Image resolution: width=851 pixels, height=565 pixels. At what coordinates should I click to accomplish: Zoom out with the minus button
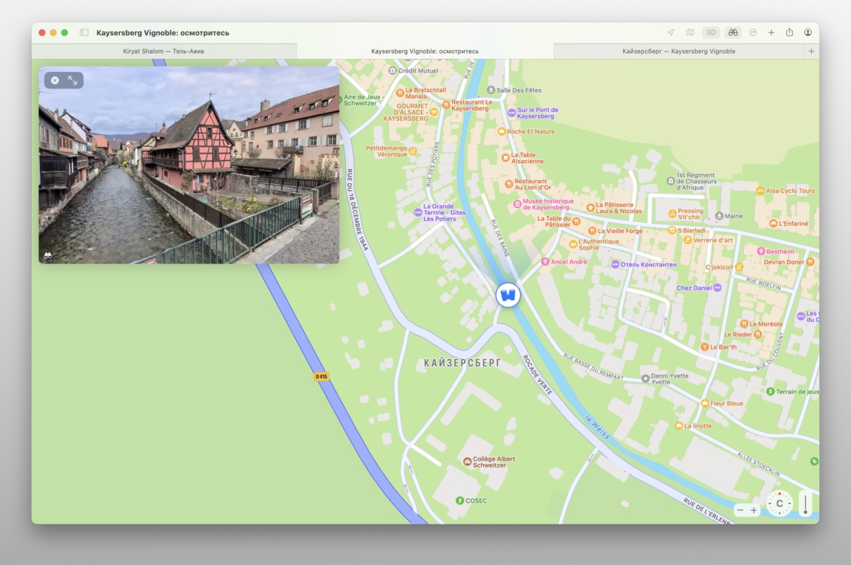(x=740, y=510)
